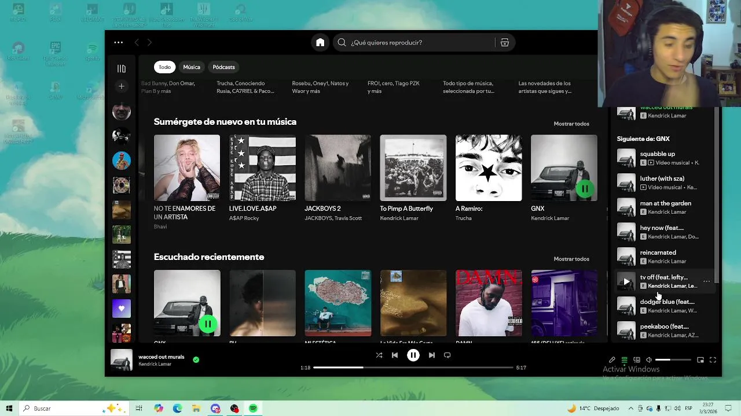Skip to the next track
The image size is (741, 416).
click(x=431, y=355)
